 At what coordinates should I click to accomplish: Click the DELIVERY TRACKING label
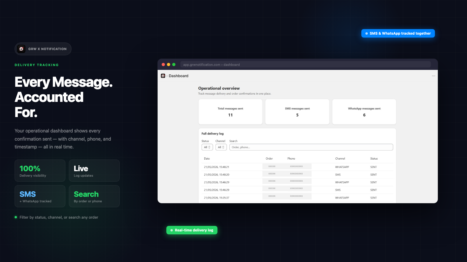(37, 65)
